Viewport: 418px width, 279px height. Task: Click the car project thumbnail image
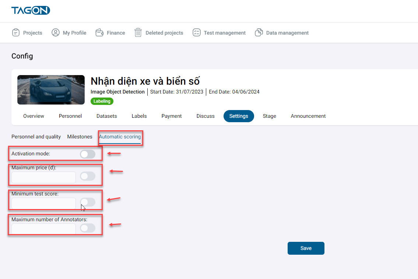click(51, 90)
